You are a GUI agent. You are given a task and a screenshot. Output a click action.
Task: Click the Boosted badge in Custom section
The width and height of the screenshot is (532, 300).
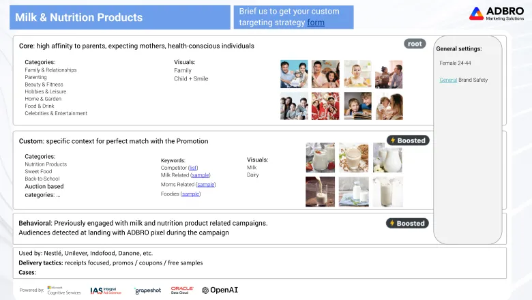[x=408, y=140]
